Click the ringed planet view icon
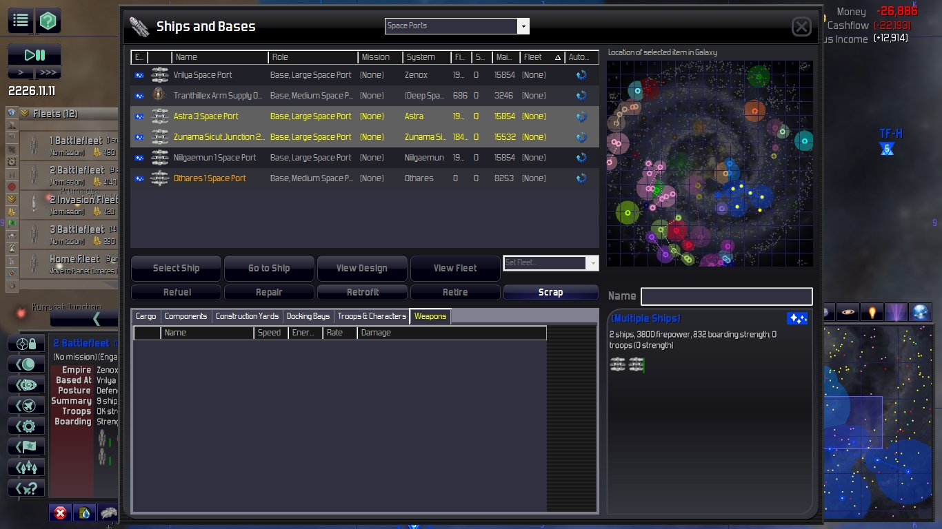Screen dimensions: 942x529 [x=848, y=312]
